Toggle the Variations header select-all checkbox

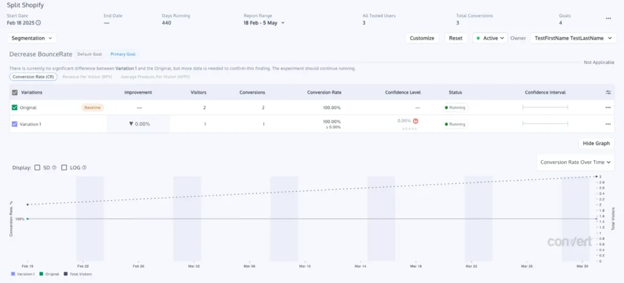15,93
